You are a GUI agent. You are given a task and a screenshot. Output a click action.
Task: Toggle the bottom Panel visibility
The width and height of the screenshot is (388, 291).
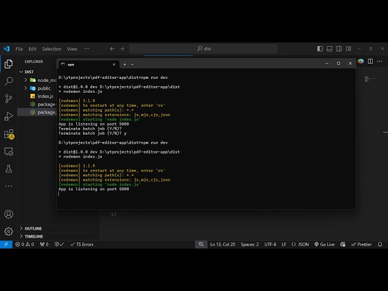pyautogui.click(x=330, y=48)
